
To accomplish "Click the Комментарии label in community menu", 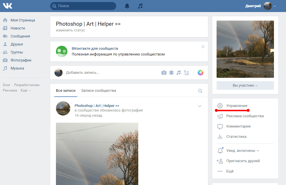I will (x=238, y=126).
